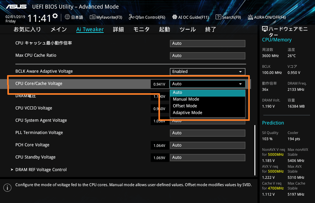The image size is (315, 203).
Task: Click PLL Termination Voltage Auto field
Action: coord(208,133)
